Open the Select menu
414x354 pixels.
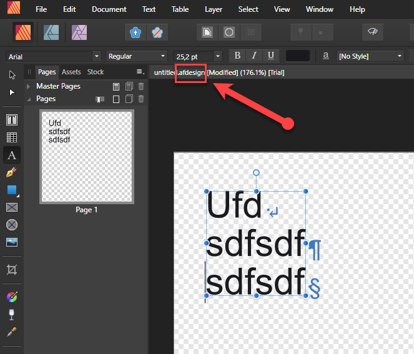tap(248, 9)
